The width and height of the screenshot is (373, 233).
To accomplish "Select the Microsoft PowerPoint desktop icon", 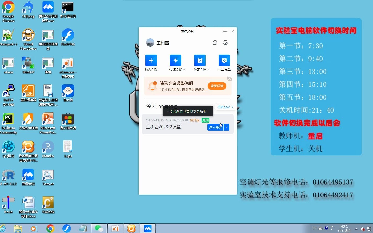I will [x=48, y=123].
